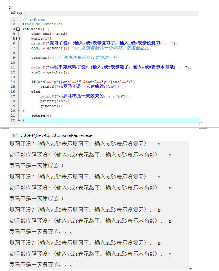Click line number 22 in gutter
The width and height of the screenshot is (219, 271).
pos(13,120)
